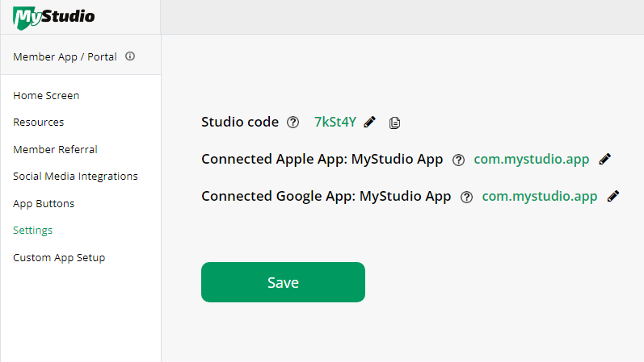Select the Settings sidebar item
The image size is (644, 362).
click(x=33, y=231)
